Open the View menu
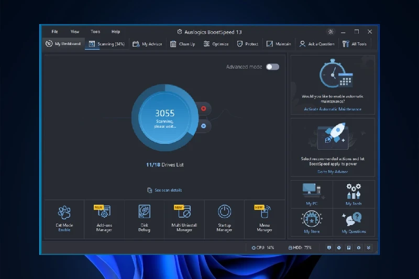 75,31
